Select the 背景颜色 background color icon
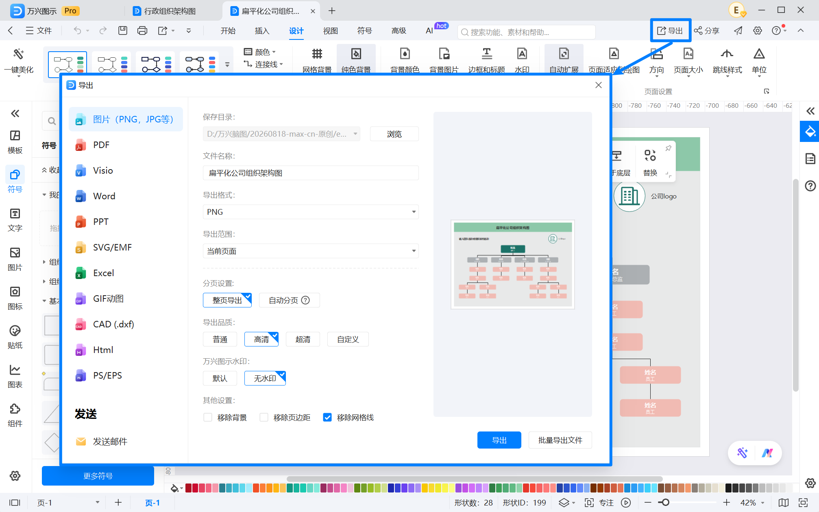 click(x=405, y=54)
